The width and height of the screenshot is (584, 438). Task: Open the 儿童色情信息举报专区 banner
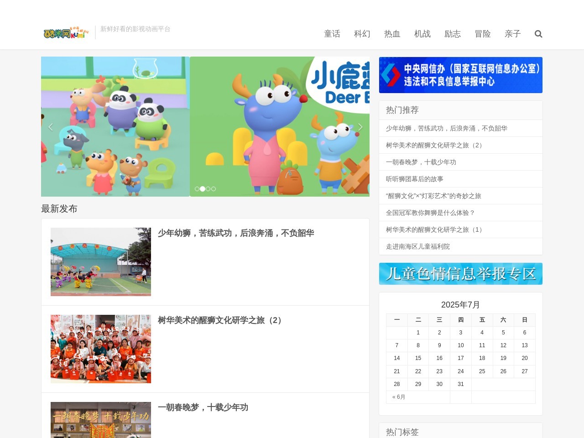click(x=461, y=274)
